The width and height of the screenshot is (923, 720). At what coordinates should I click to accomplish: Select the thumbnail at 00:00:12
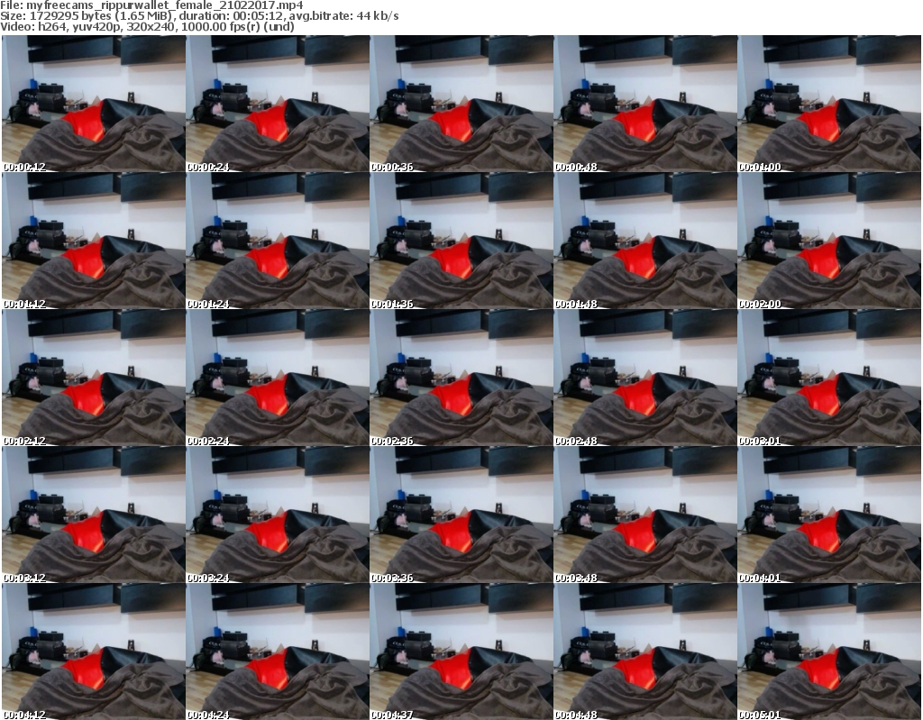tap(94, 104)
